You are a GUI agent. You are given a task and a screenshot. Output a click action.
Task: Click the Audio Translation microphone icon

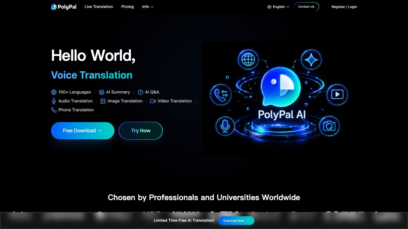(54, 101)
